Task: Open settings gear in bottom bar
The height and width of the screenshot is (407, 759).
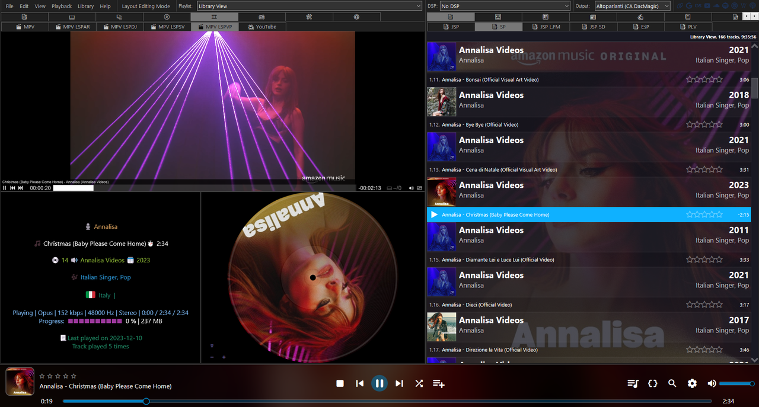Action: click(692, 383)
